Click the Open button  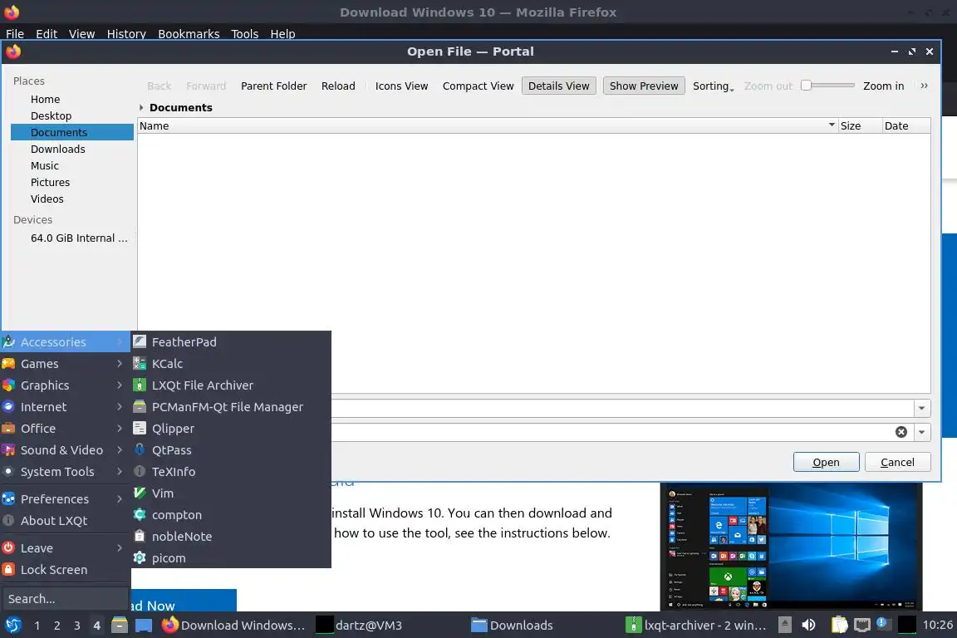(x=826, y=462)
